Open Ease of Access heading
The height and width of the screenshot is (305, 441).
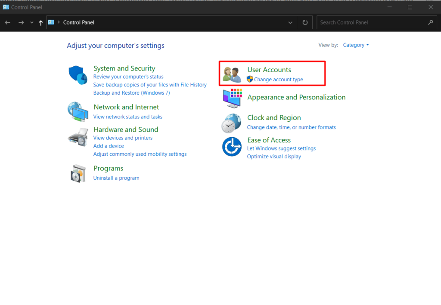(x=269, y=140)
